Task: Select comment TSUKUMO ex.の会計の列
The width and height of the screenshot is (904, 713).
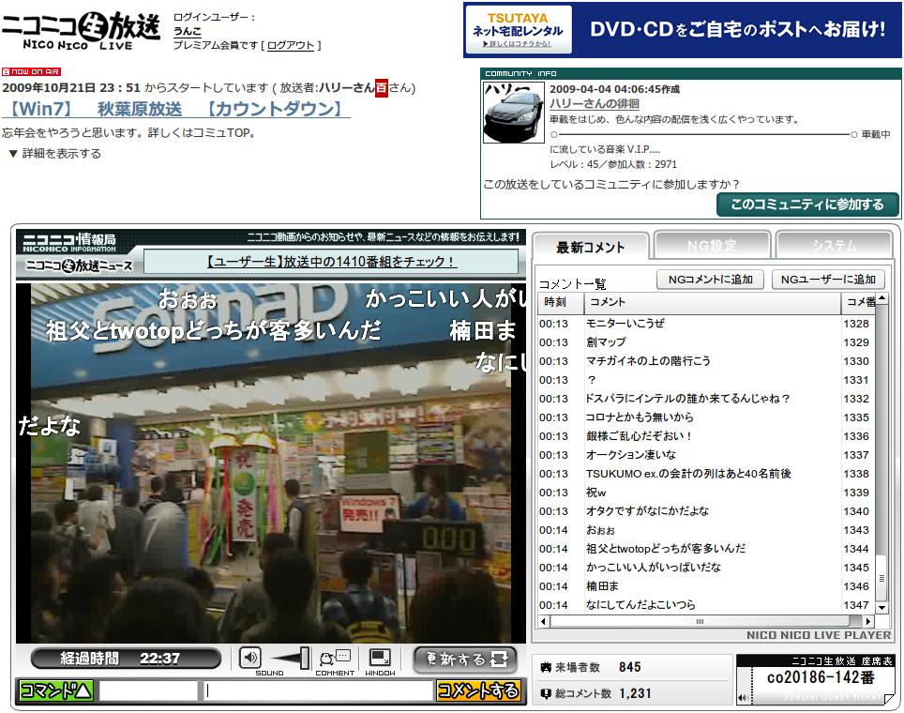Action: (x=706, y=474)
